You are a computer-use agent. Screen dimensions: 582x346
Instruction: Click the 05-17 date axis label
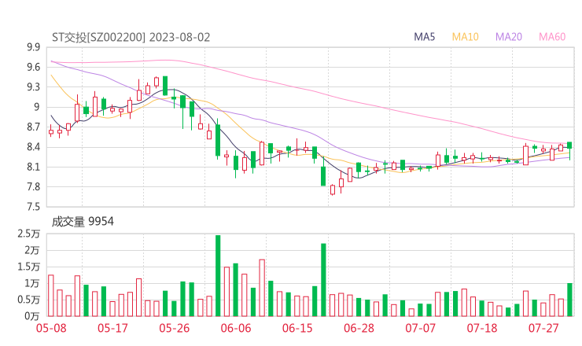pyautogui.click(x=112, y=328)
